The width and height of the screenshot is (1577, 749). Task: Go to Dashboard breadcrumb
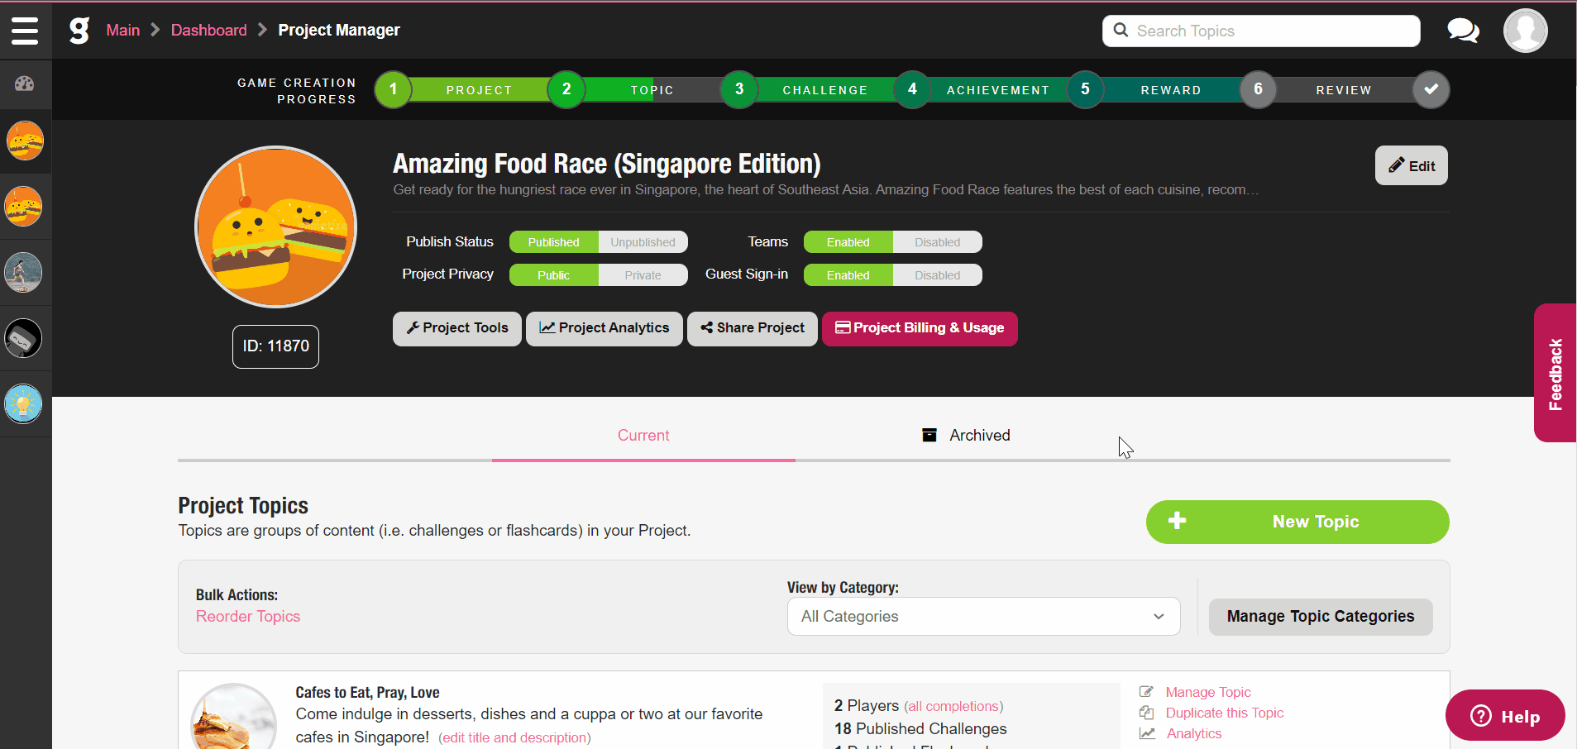[209, 31]
